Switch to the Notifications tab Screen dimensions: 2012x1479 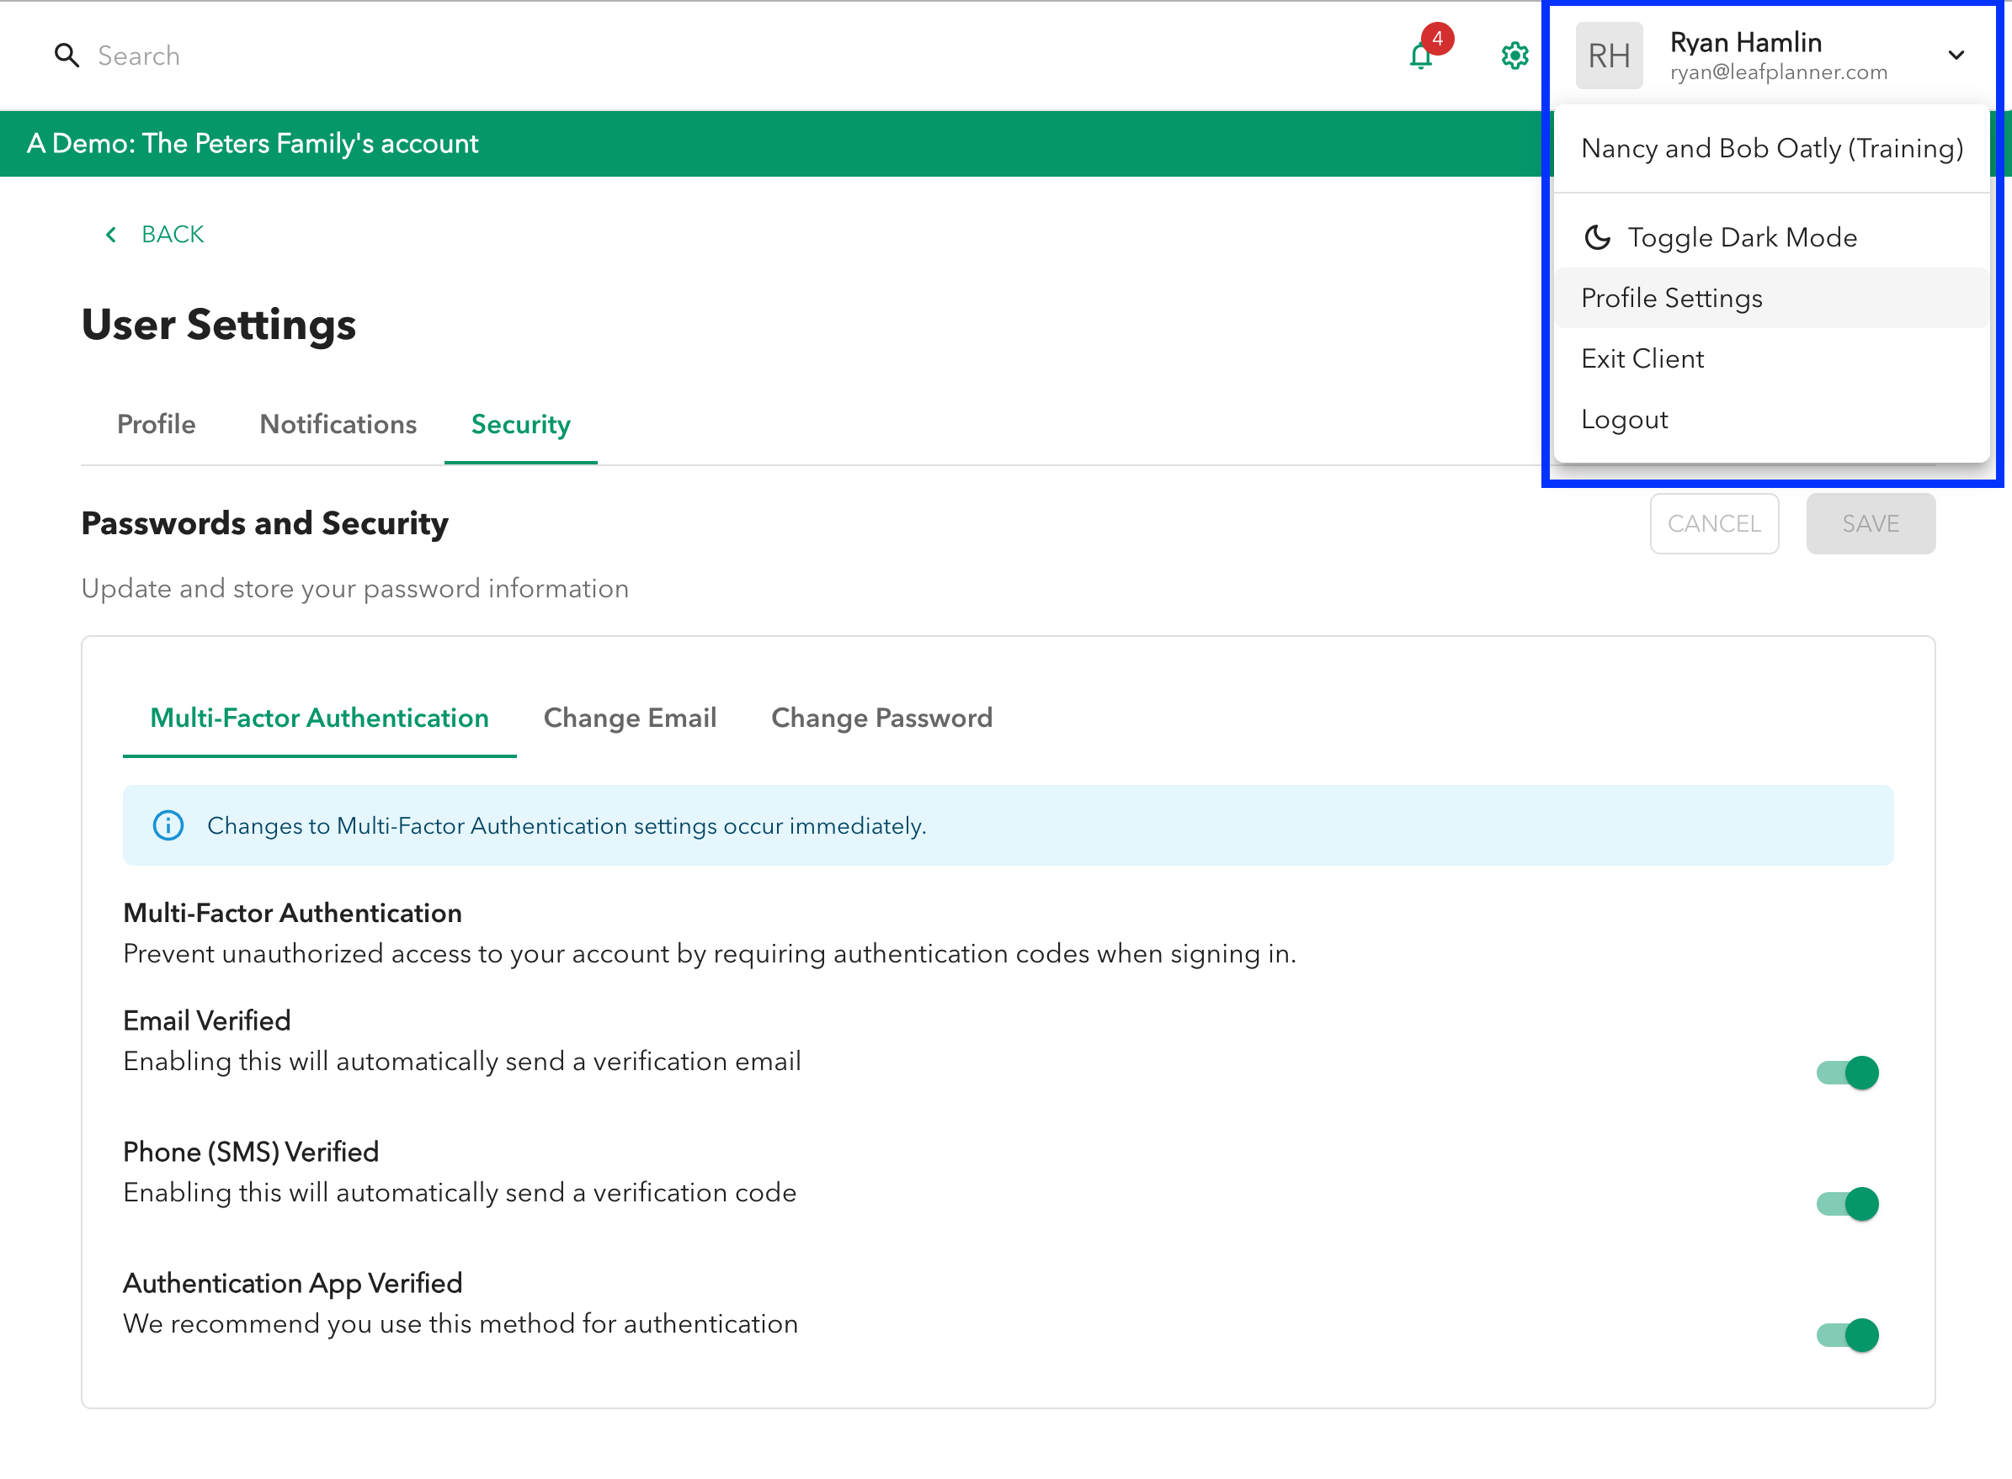click(338, 424)
